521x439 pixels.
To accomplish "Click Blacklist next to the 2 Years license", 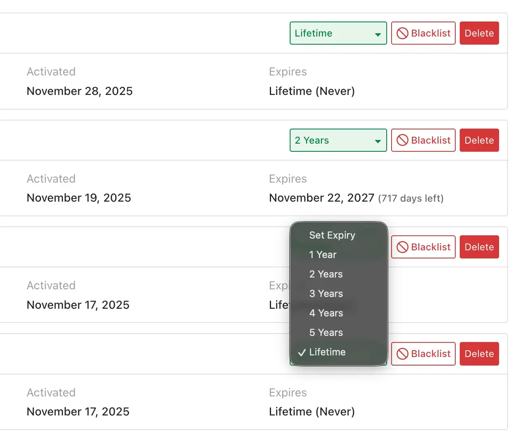I will click(x=423, y=140).
